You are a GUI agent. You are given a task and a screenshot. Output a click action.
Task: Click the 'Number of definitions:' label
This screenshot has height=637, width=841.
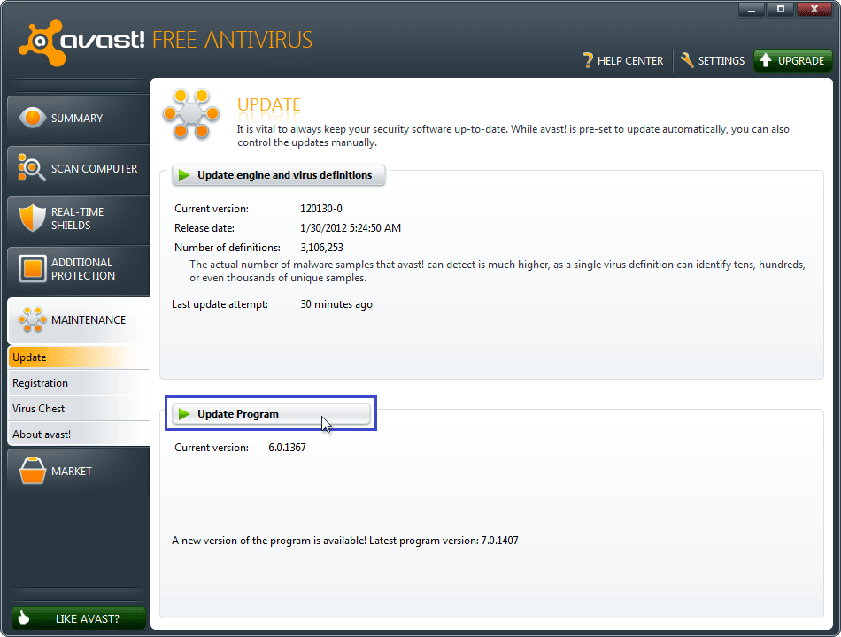[228, 247]
